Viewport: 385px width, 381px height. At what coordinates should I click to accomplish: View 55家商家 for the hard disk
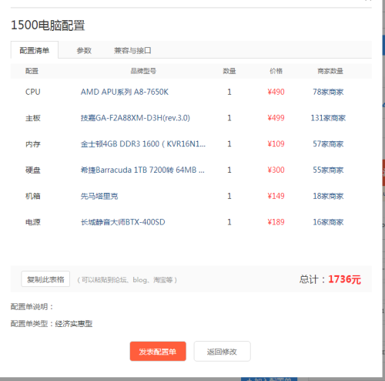[x=328, y=170]
